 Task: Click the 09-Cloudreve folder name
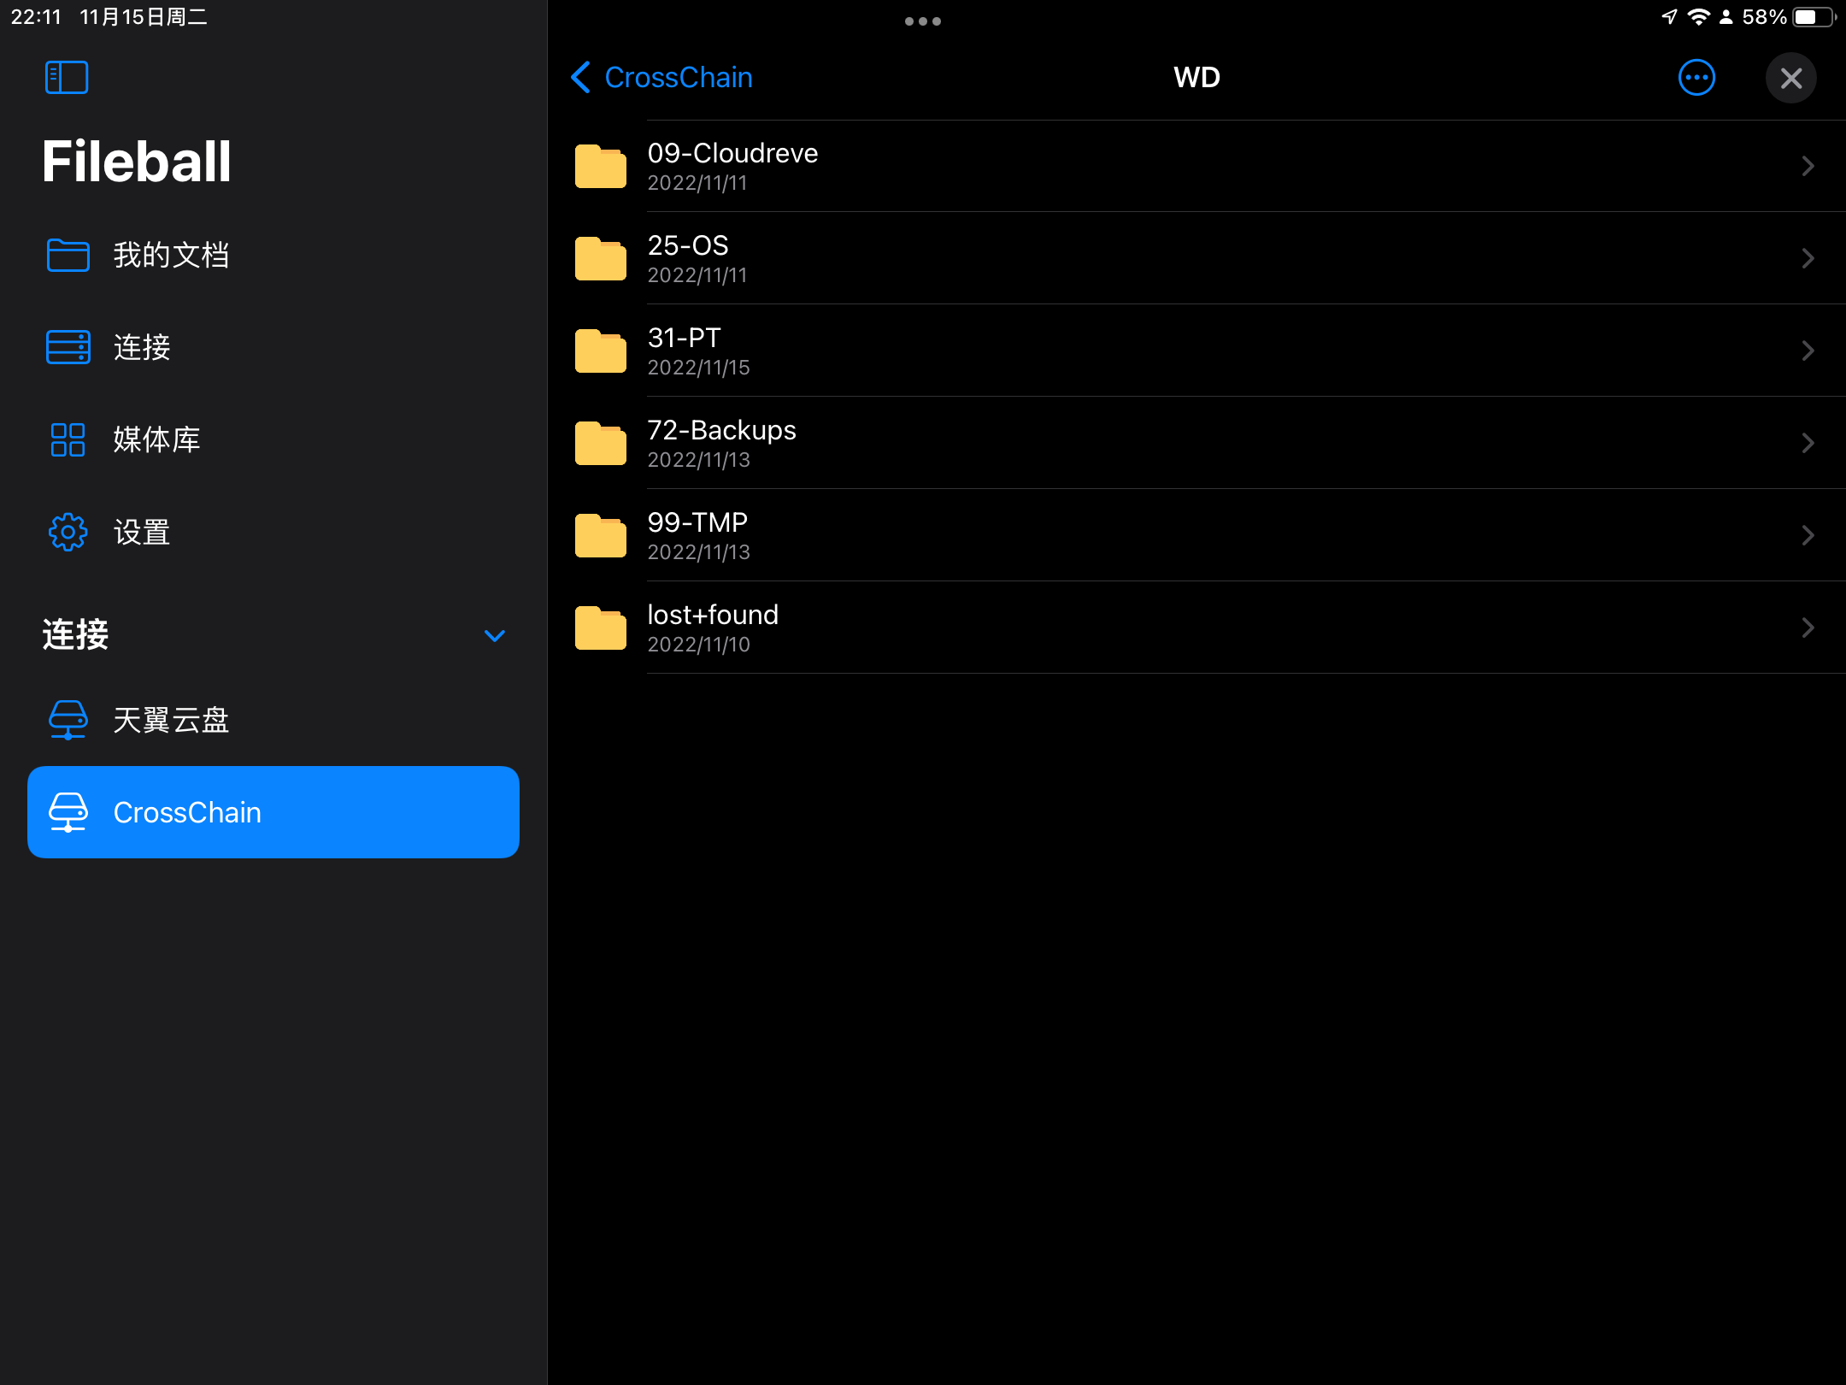coord(732,153)
